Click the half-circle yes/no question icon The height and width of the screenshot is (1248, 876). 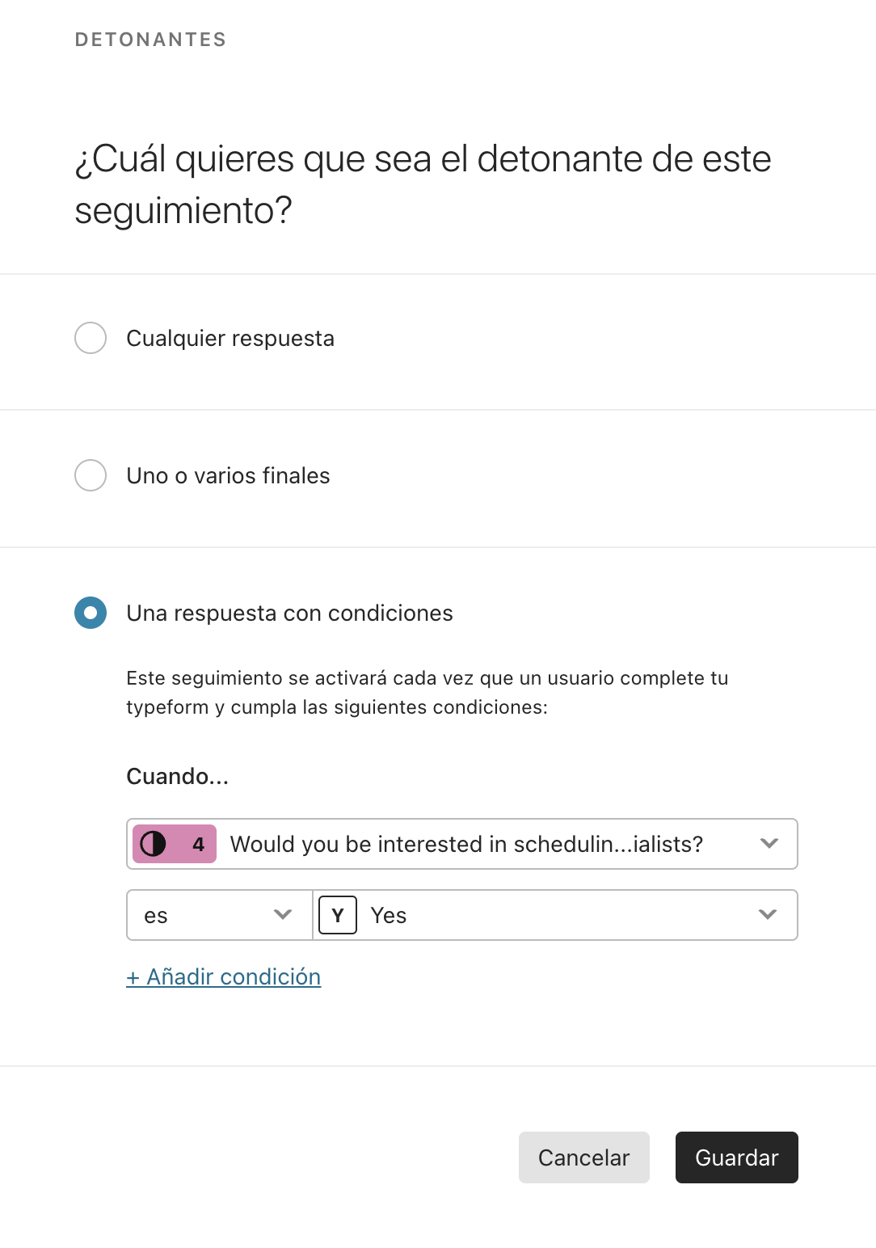(154, 844)
